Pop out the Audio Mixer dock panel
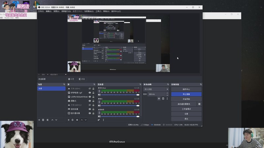Image resolution: width=264 pixels, height=148 pixels. click(x=141, y=85)
